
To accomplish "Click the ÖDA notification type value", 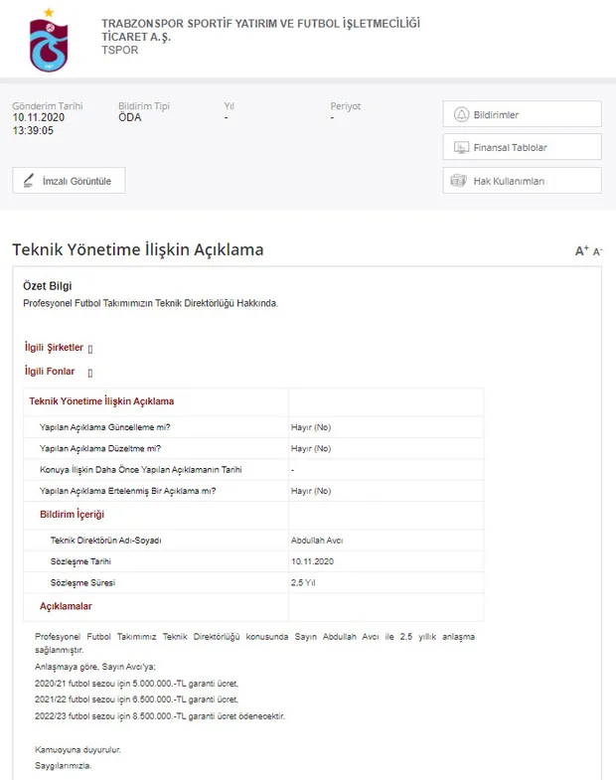I will click(x=130, y=117).
